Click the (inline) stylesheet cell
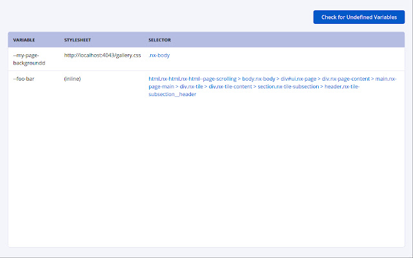Viewport: 413px width, 258px height. (73, 79)
